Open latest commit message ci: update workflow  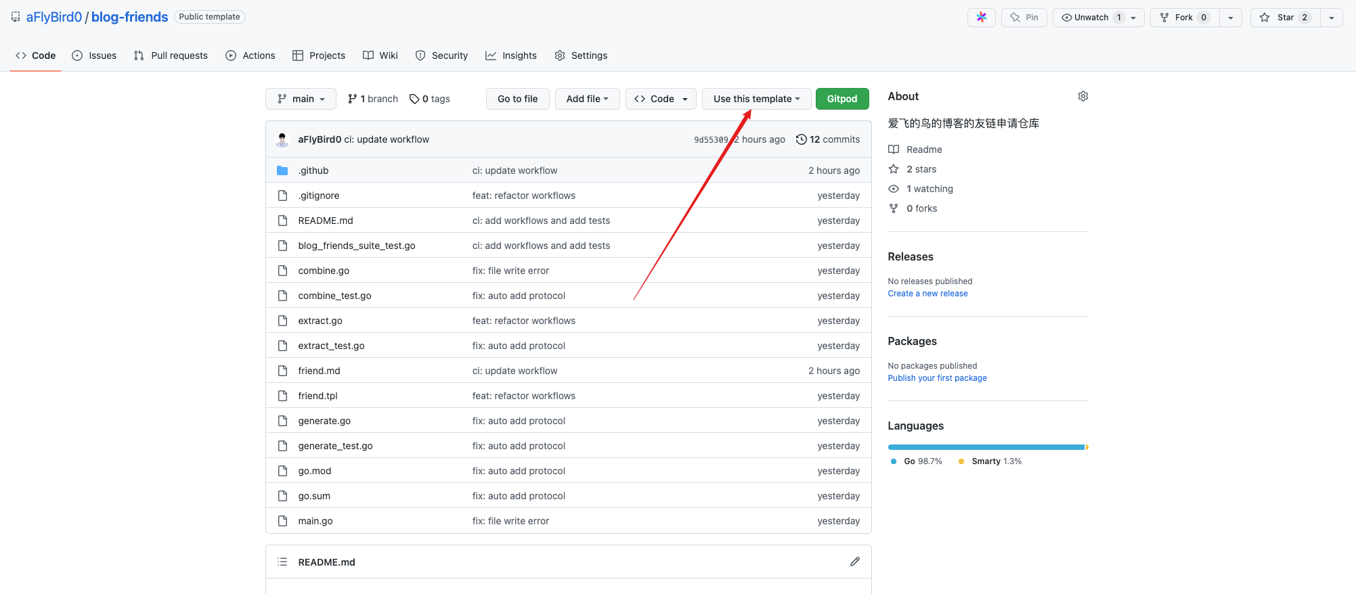pos(387,139)
